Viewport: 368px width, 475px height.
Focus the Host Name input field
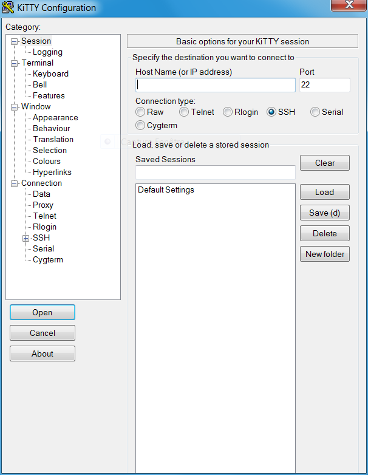pos(216,85)
